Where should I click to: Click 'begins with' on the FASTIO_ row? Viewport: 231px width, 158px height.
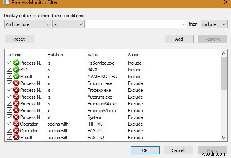click(x=58, y=131)
